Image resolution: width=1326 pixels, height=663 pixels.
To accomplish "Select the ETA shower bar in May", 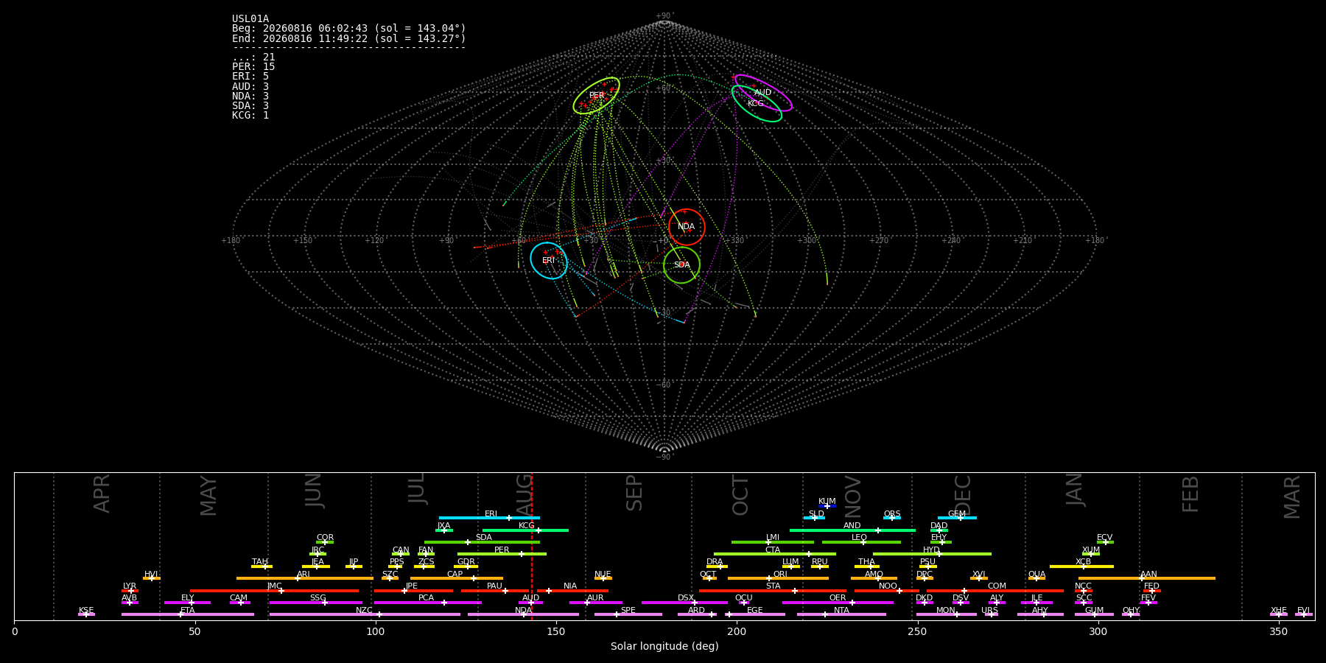I will [188, 614].
